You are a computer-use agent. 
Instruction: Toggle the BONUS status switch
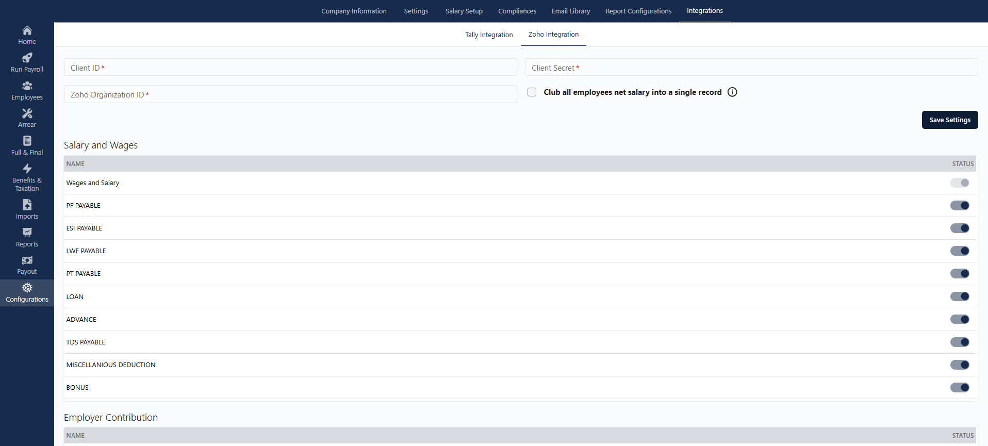pyautogui.click(x=960, y=387)
